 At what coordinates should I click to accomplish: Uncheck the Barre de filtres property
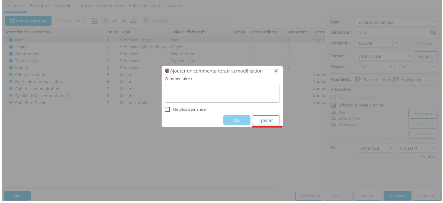(x=358, y=80)
